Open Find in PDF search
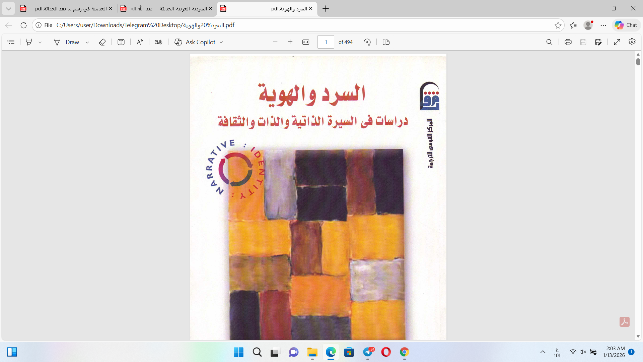Viewport: 643px width, 362px height. pos(549,42)
